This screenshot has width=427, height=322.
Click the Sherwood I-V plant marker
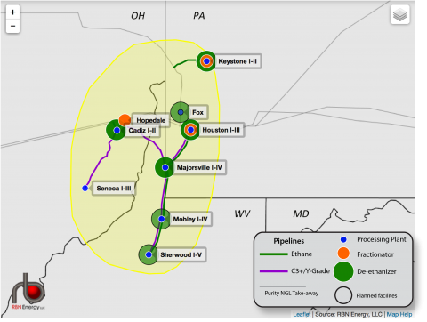tap(149, 254)
